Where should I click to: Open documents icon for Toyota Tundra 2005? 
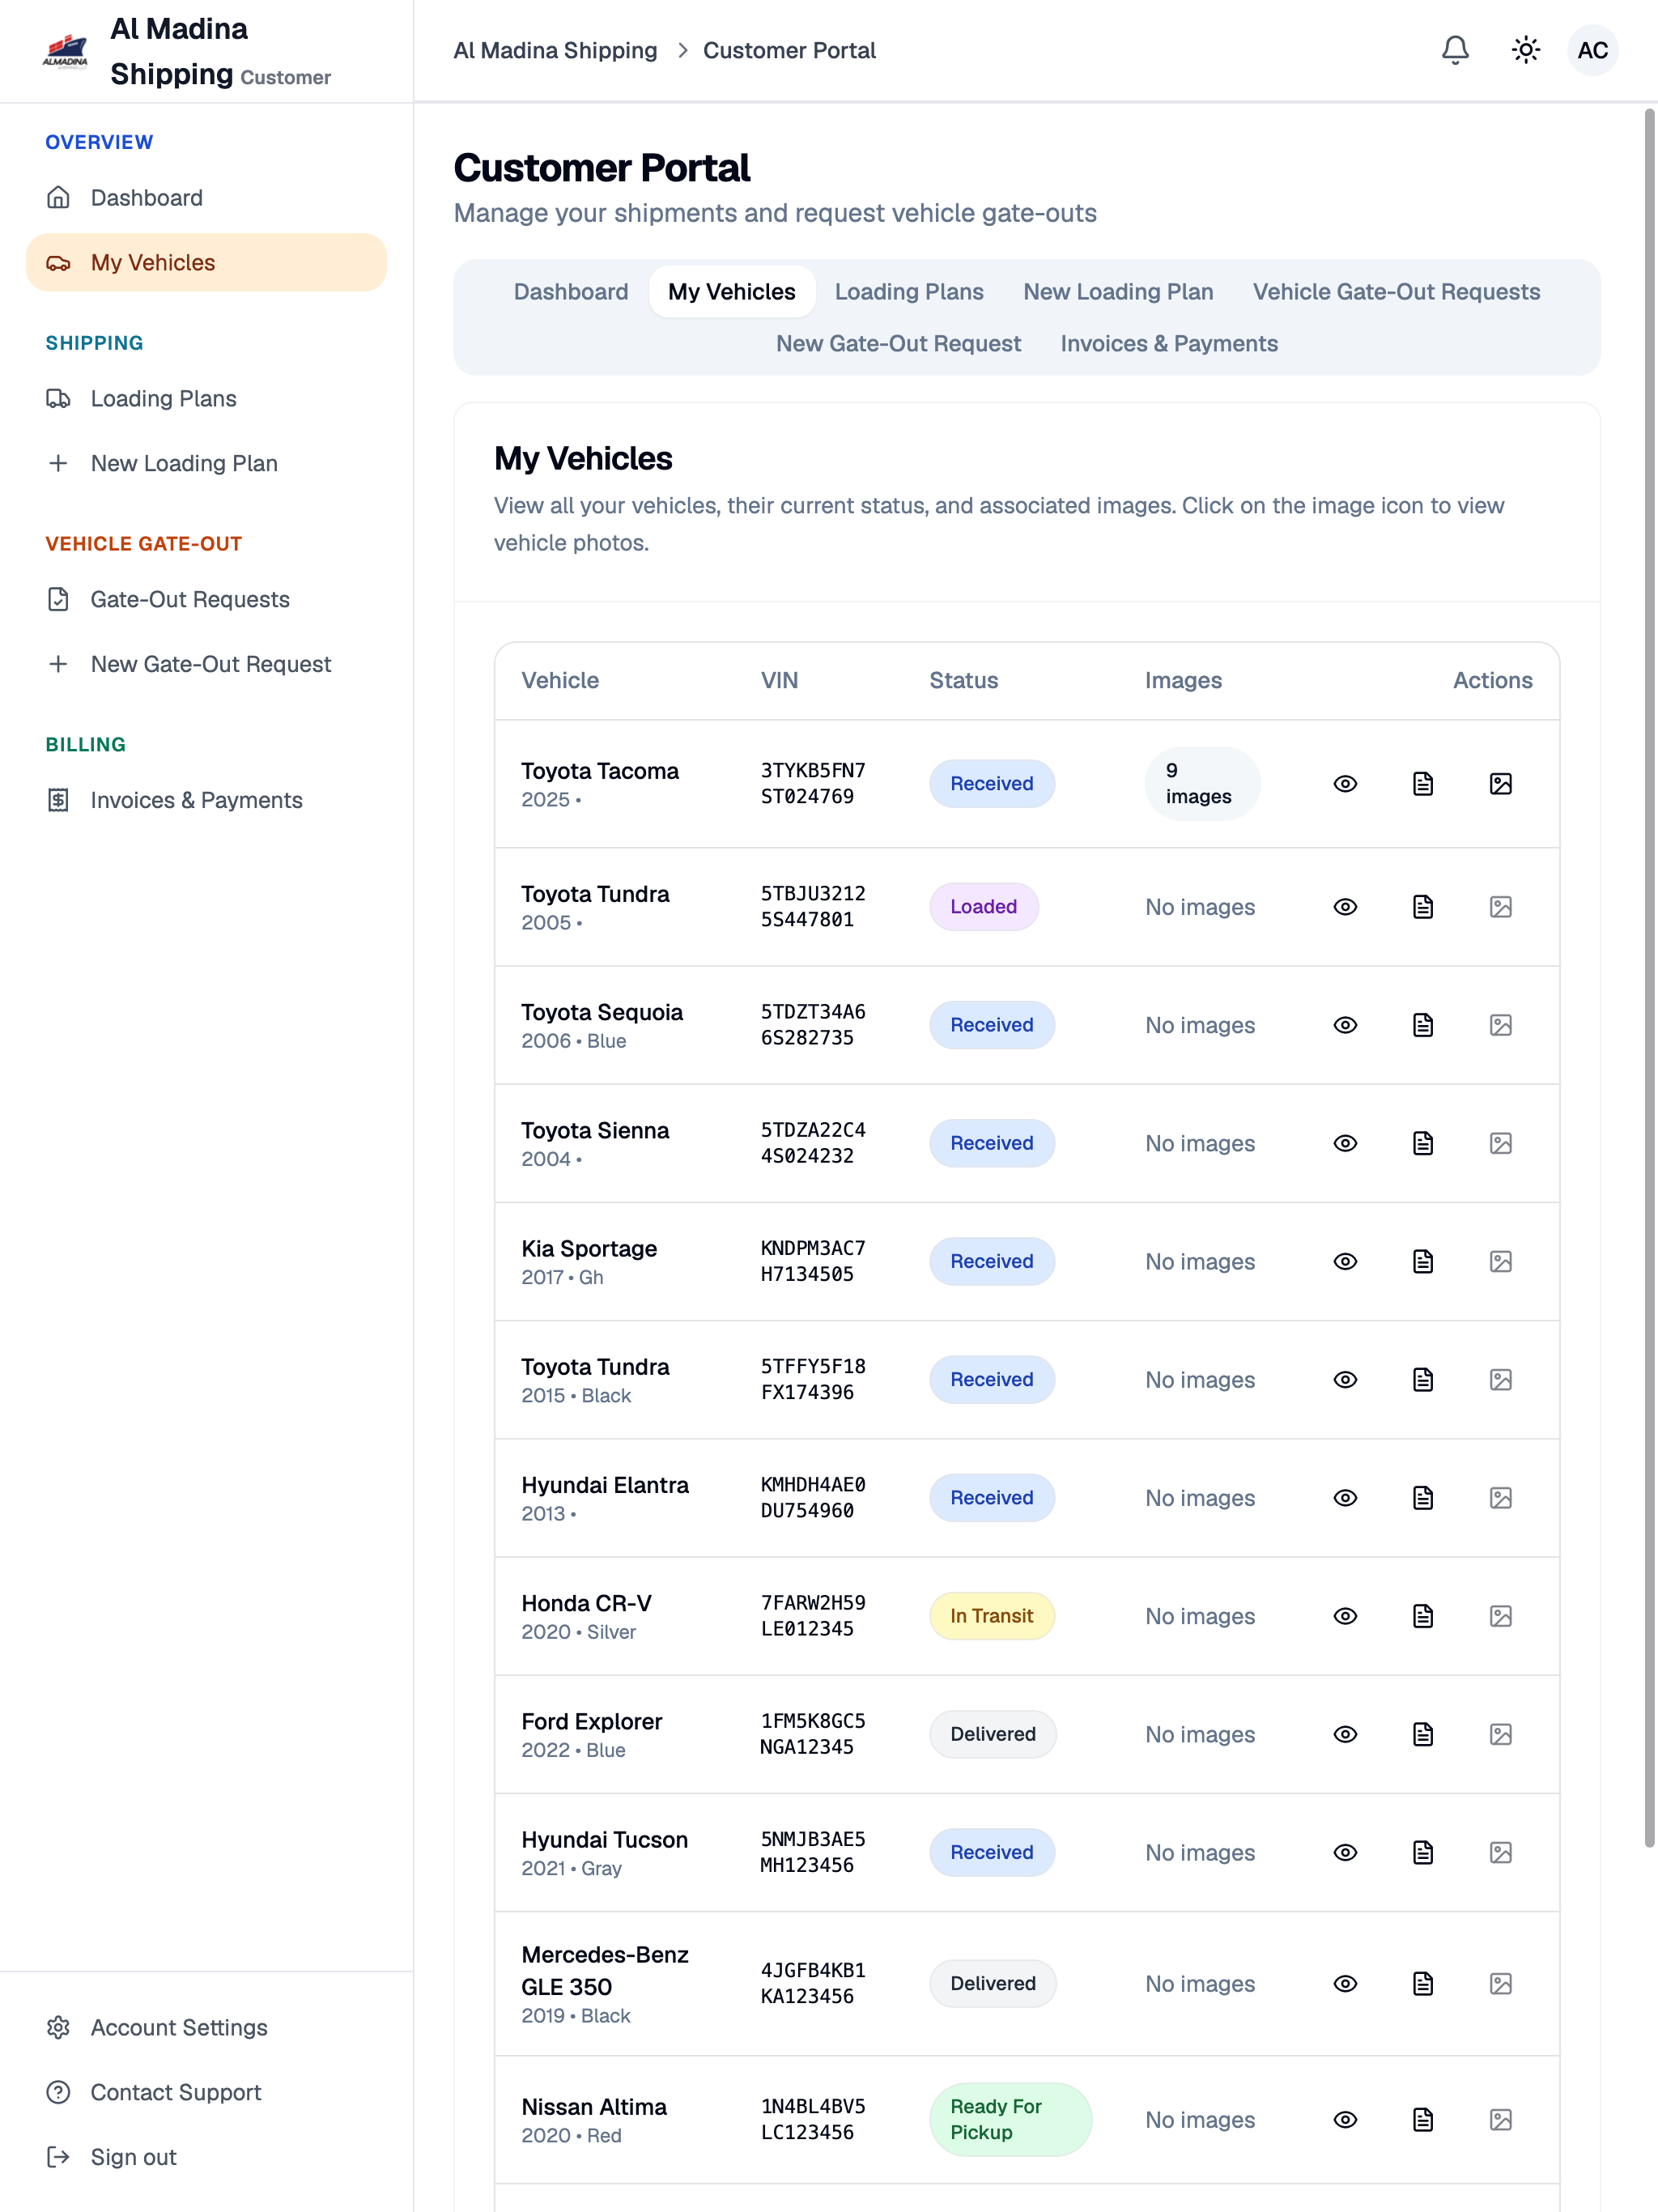coord(1423,907)
